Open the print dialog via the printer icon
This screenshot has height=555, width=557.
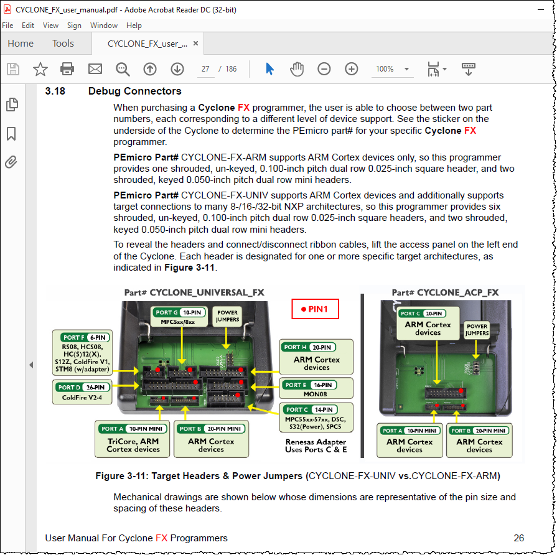[x=67, y=69]
